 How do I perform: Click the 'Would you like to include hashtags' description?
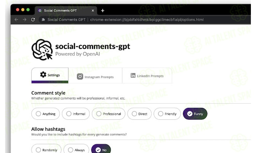pyautogui.click(x=79, y=134)
